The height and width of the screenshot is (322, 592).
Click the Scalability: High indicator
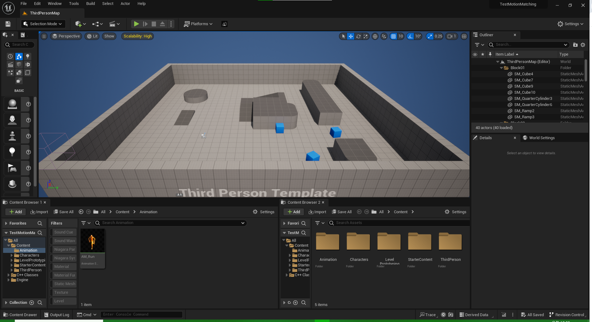pyautogui.click(x=138, y=36)
